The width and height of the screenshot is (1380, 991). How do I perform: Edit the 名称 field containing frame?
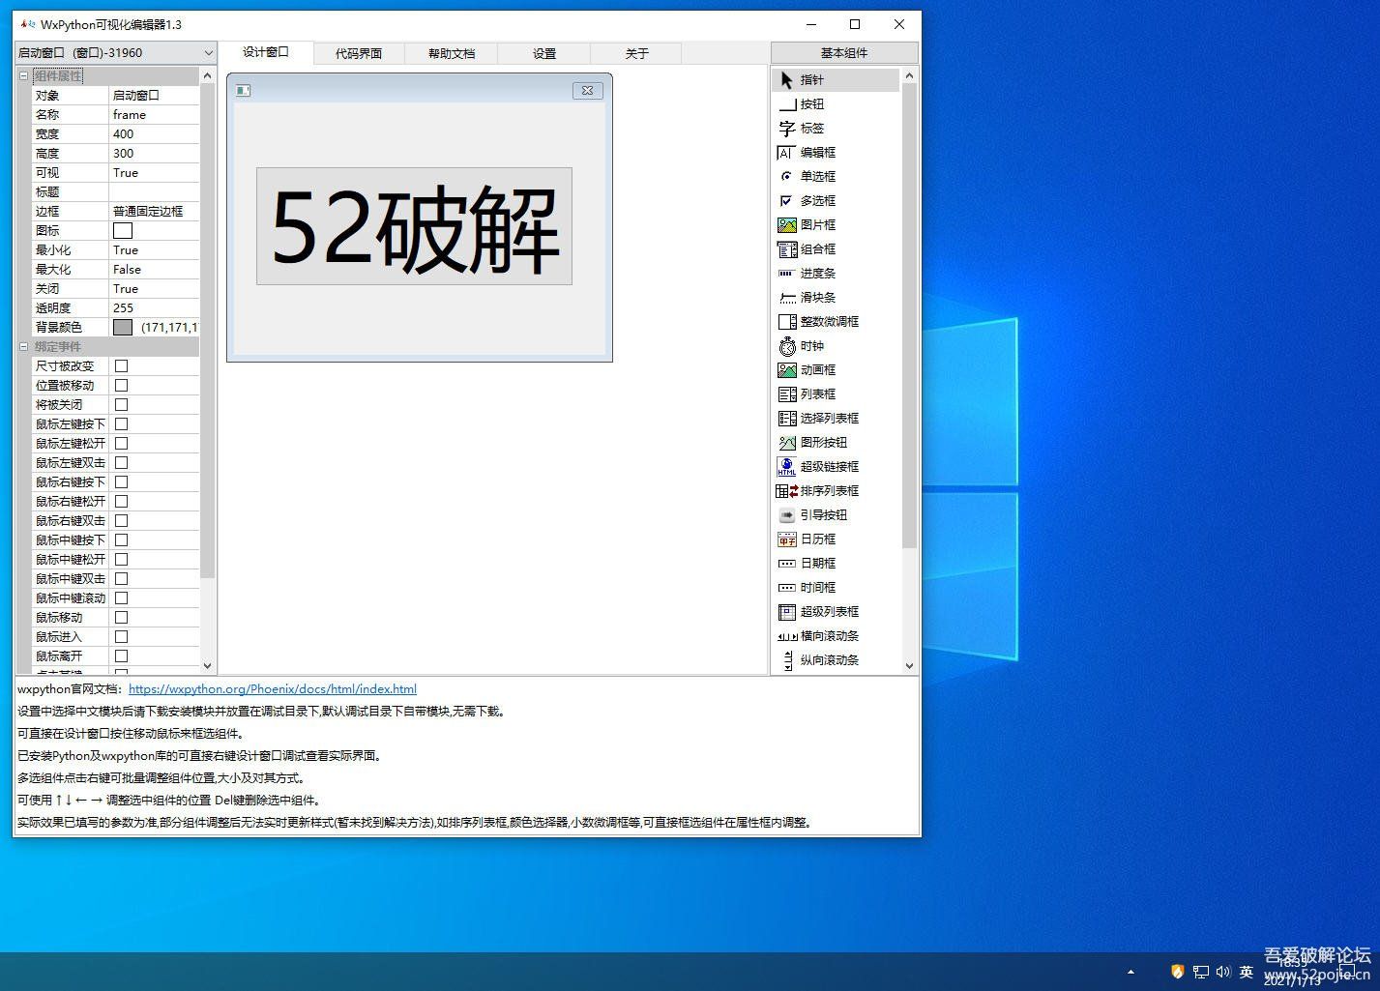pyautogui.click(x=154, y=115)
